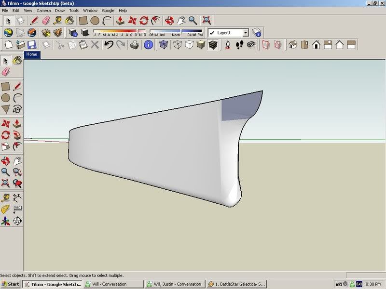Pick the Protractor tool
386x289 pixels.
pos(6,210)
